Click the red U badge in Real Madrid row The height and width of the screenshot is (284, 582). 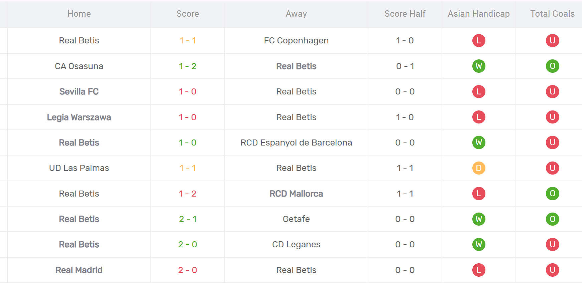pos(552,270)
